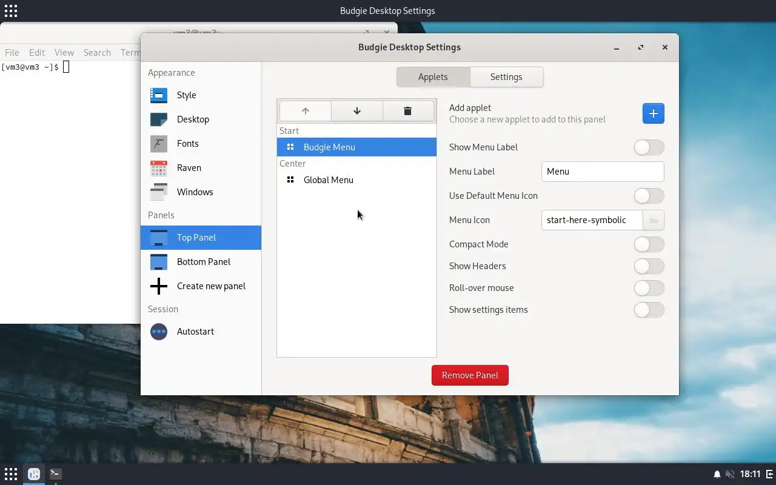Screen dimensions: 776x485
Task: Click blue plus Add applet button
Action: point(654,113)
